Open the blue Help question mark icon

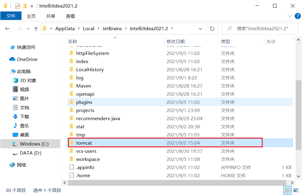[x=297, y=16]
